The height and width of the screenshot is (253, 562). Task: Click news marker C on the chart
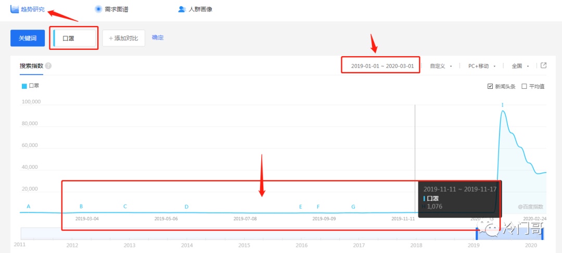pyautogui.click(x=125, y=206)
